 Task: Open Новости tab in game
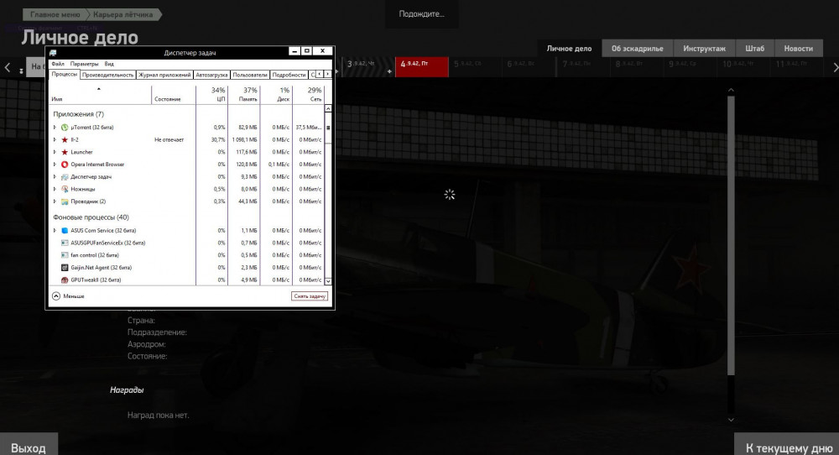799,48
